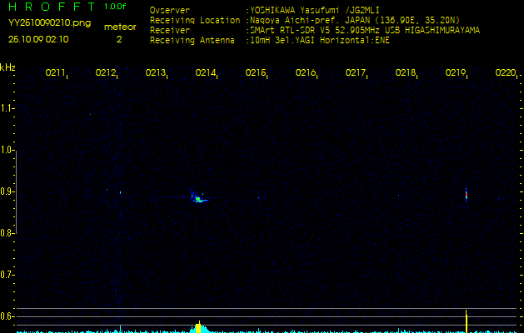Click the Receiving Location label
Viewport: 524px width, 333px height.
coord(195,20)
